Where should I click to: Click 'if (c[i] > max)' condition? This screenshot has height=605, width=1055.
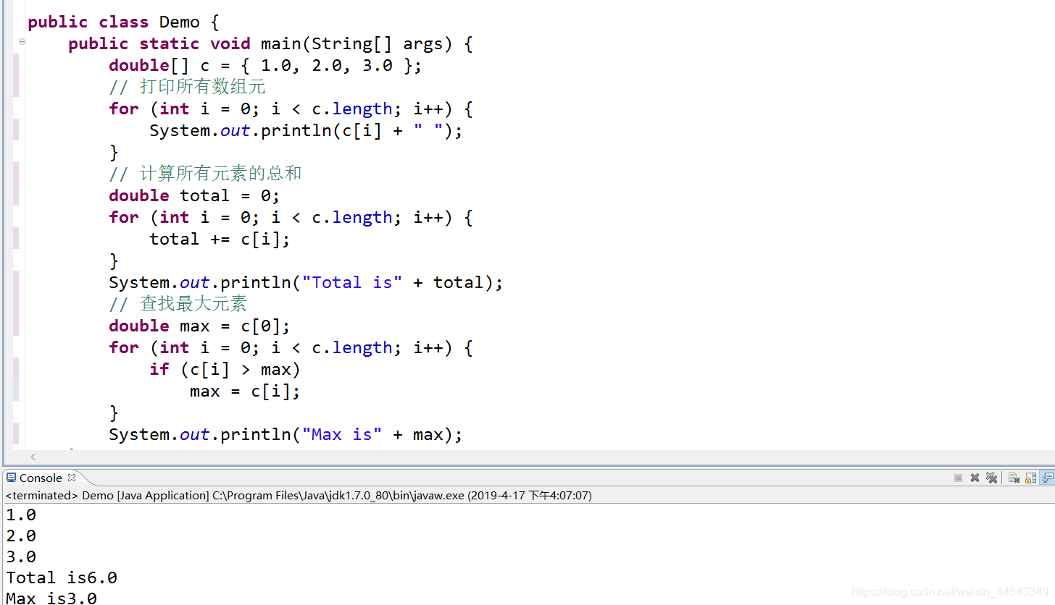225,369
